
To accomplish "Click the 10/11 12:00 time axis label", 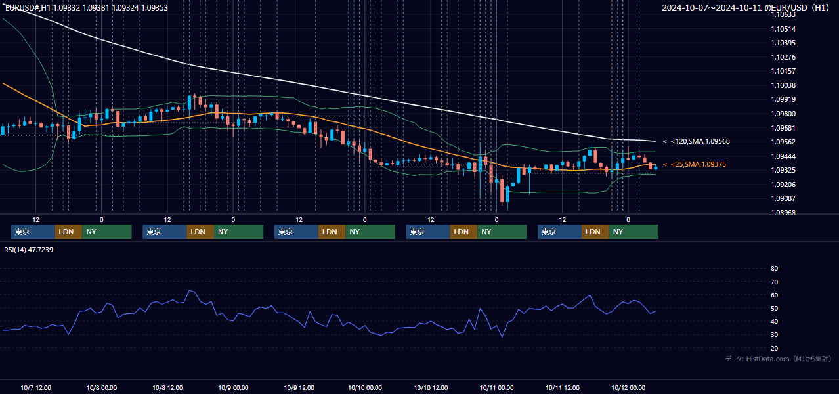I will [562, 387].
